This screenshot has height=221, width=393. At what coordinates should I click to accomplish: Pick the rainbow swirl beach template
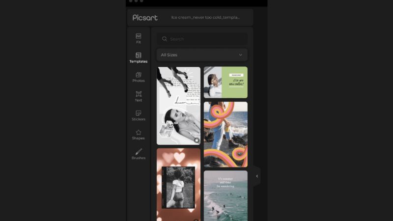click(x=225, y=134)
